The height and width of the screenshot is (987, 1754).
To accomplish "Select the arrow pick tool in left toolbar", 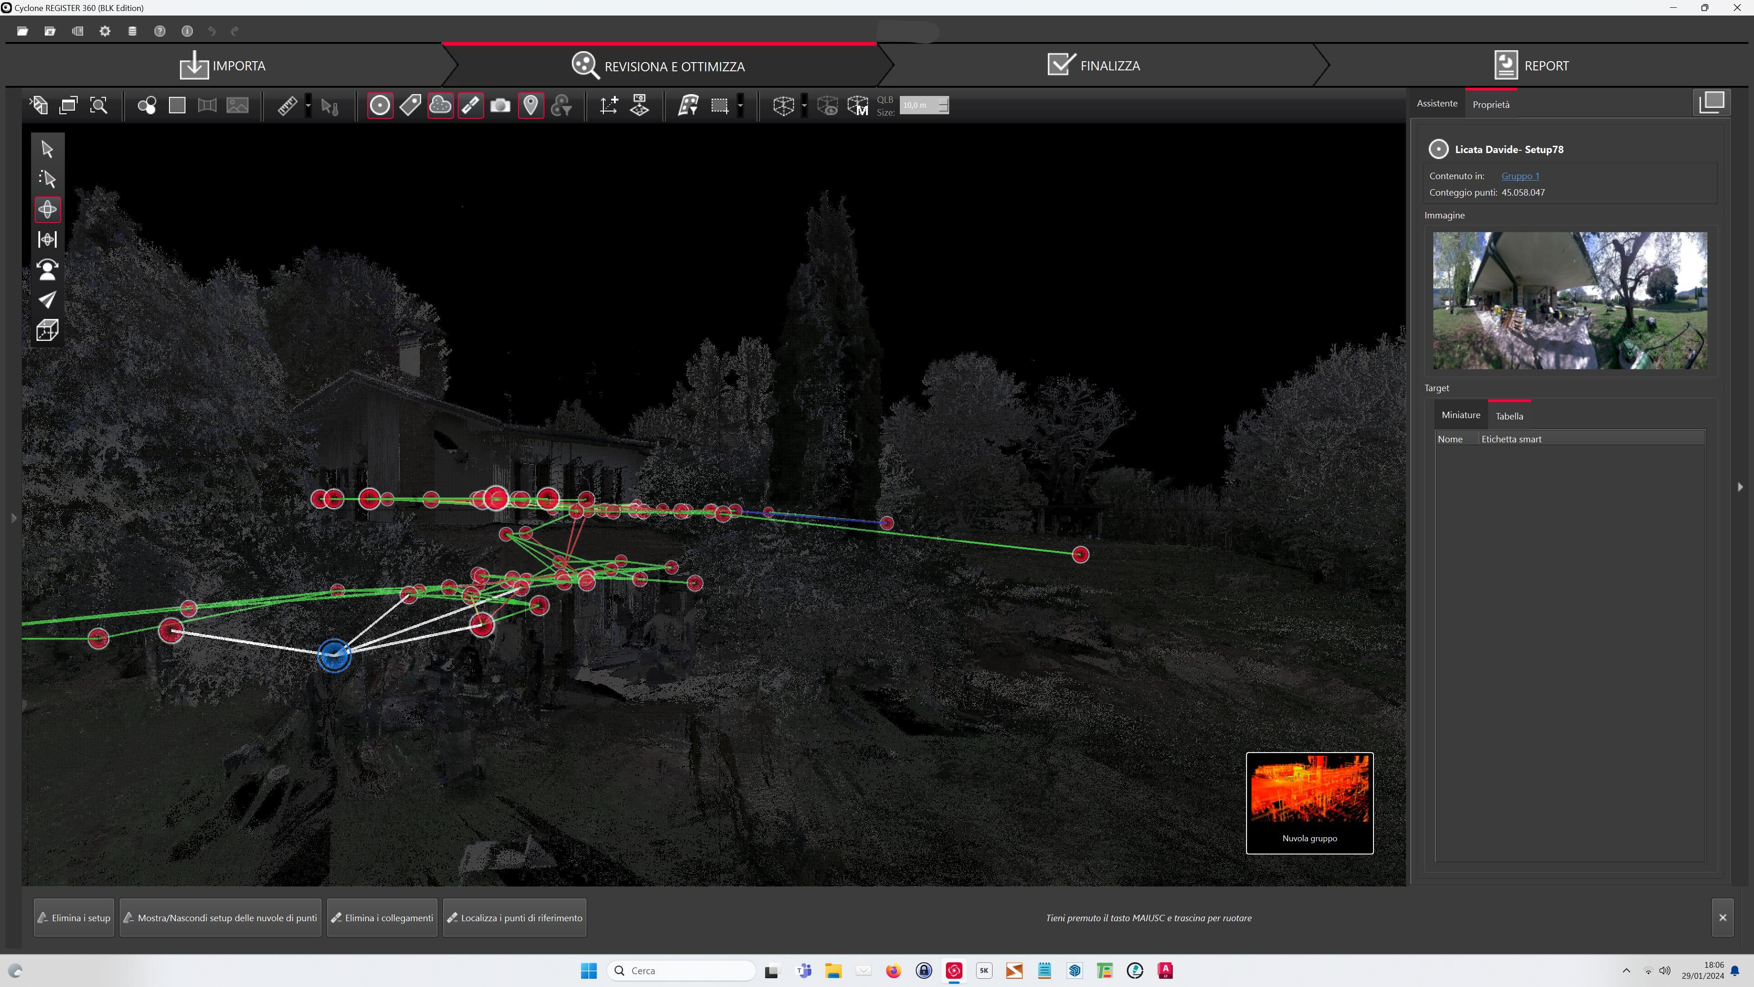I will click(x=47, y=149).
